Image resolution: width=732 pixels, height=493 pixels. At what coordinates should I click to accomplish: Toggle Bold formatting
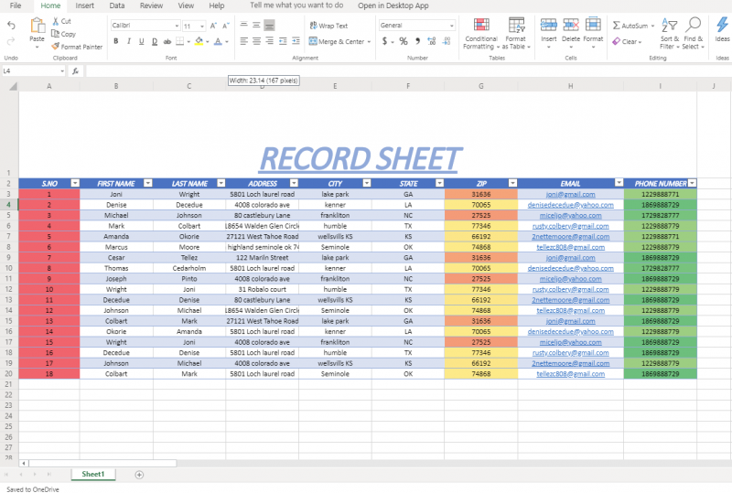(115, 41)
